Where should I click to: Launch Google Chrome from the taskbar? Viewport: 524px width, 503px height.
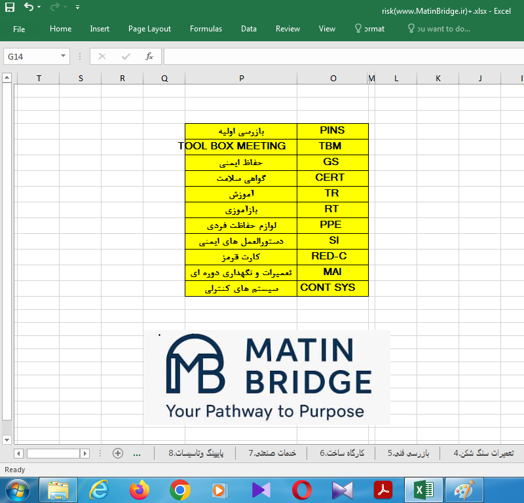click(180, 489)
